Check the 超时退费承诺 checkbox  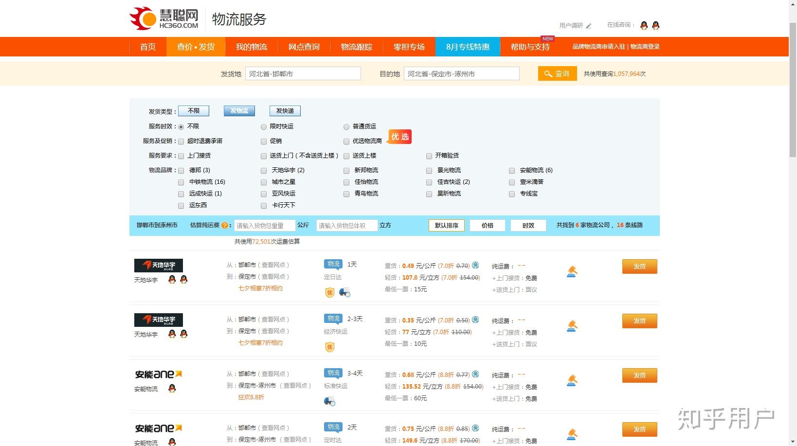pyautogui.click(x=181, y=141)
